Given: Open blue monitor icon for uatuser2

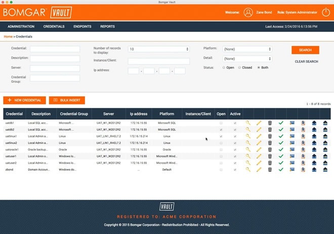Looking at the screenshot, I should tap(292, 163).
